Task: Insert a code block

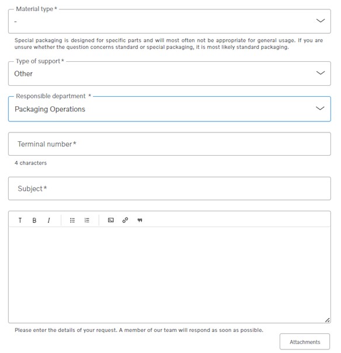Action: point(110,220)
